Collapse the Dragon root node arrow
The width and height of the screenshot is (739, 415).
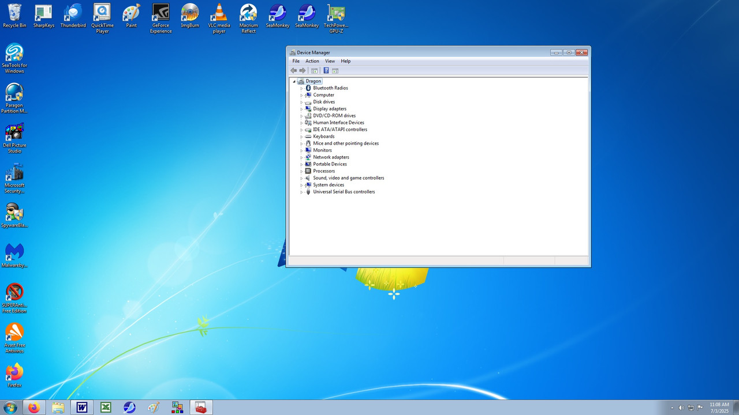tap(294, 81)
